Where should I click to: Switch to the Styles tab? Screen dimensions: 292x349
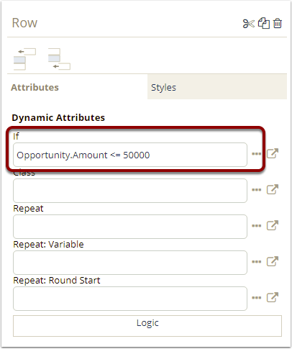[x=217, y=87]
